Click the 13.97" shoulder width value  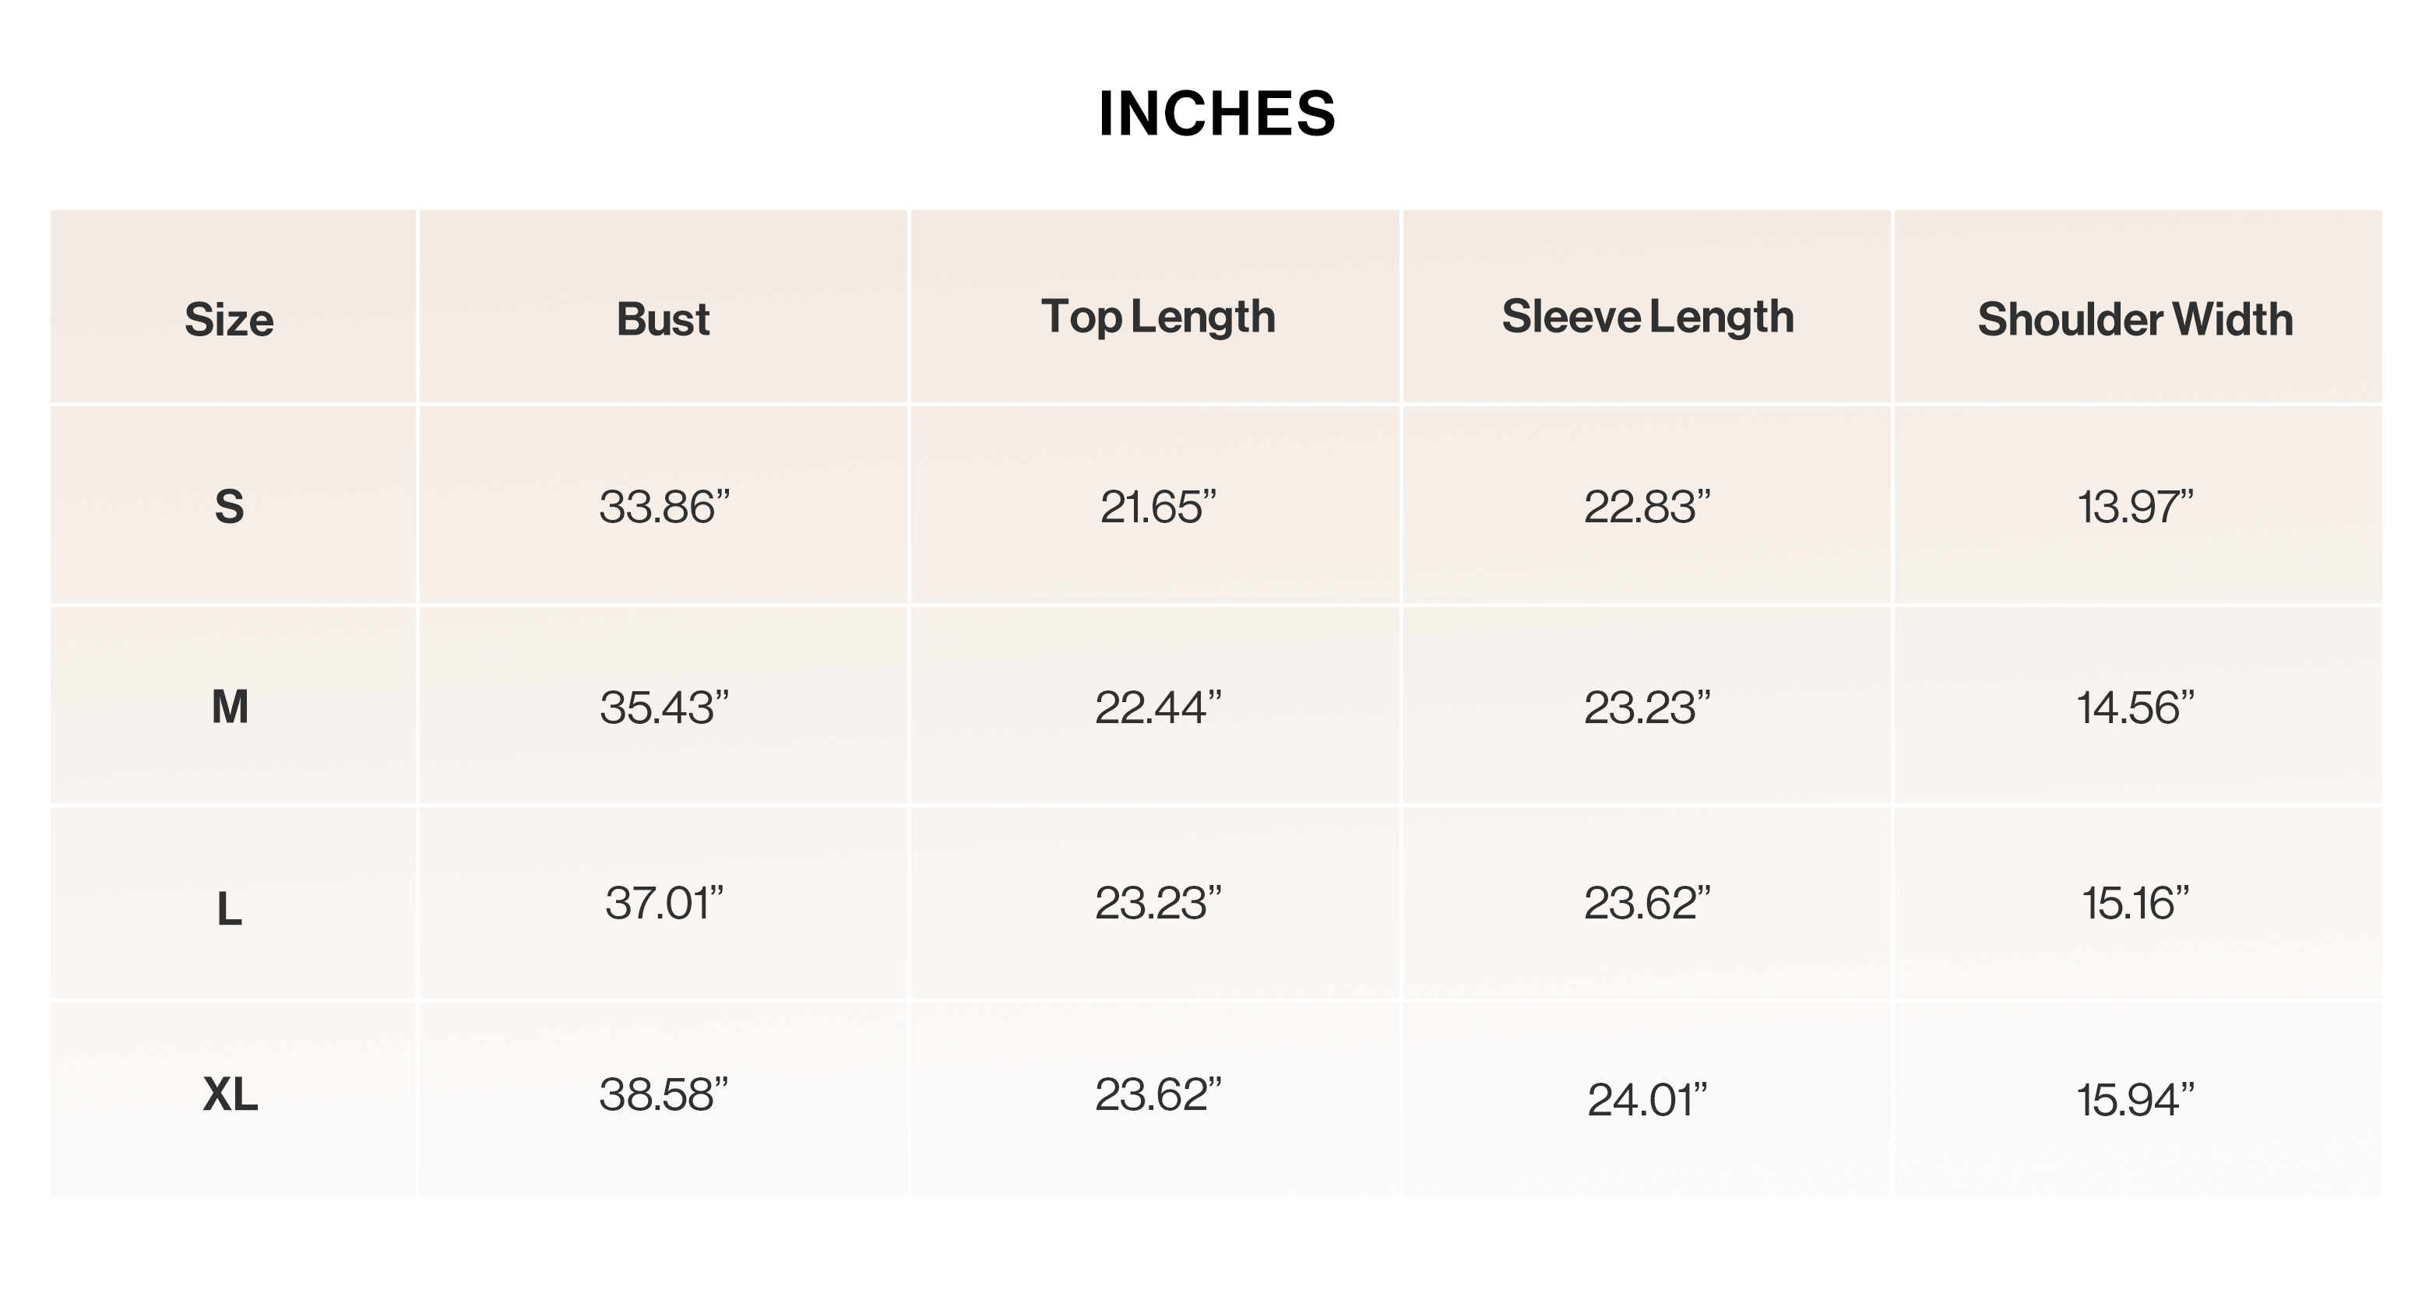pyautogui.click(x=2135, y=507)
